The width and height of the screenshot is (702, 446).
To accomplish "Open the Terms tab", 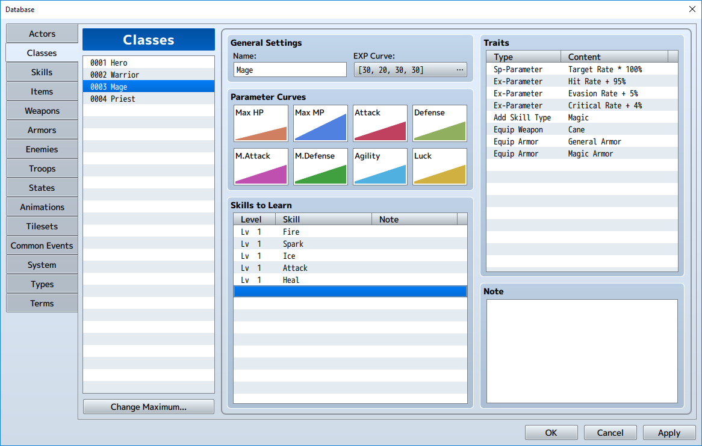I will [x=42, y=303].
